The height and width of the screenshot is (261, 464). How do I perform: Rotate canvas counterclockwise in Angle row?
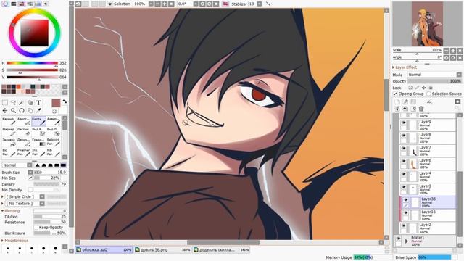447,58
